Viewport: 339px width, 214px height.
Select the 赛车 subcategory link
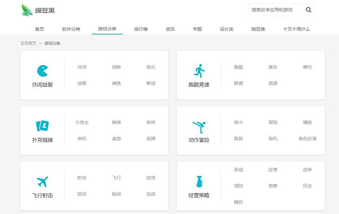point(273,67)
